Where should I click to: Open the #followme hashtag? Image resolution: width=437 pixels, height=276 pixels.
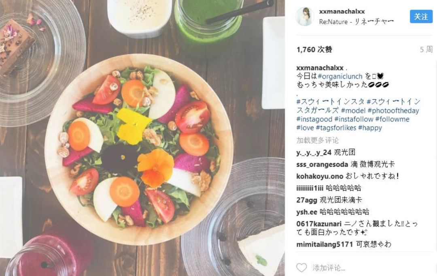pos(392,119)
